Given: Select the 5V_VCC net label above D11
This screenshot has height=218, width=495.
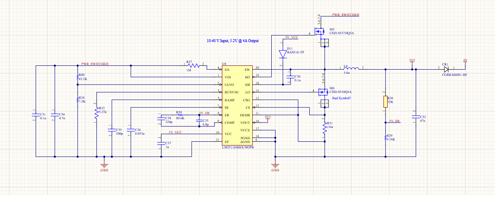Looking at the screenshot, I should point(292,37).
